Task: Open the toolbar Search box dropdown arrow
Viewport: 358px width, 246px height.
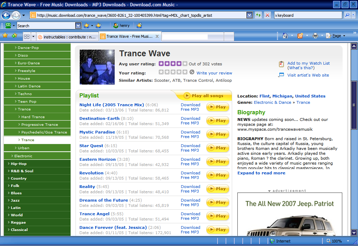Action: point(78,26)
